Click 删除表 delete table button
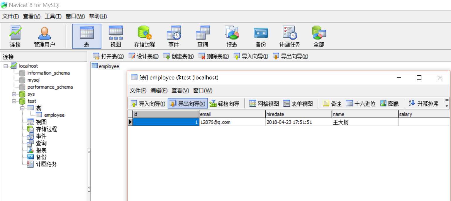Screen dimensions: 451x201 pos(213,56)
